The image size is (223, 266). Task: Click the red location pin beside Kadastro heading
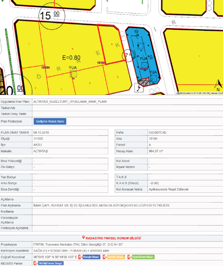click(x=83, y=238)
